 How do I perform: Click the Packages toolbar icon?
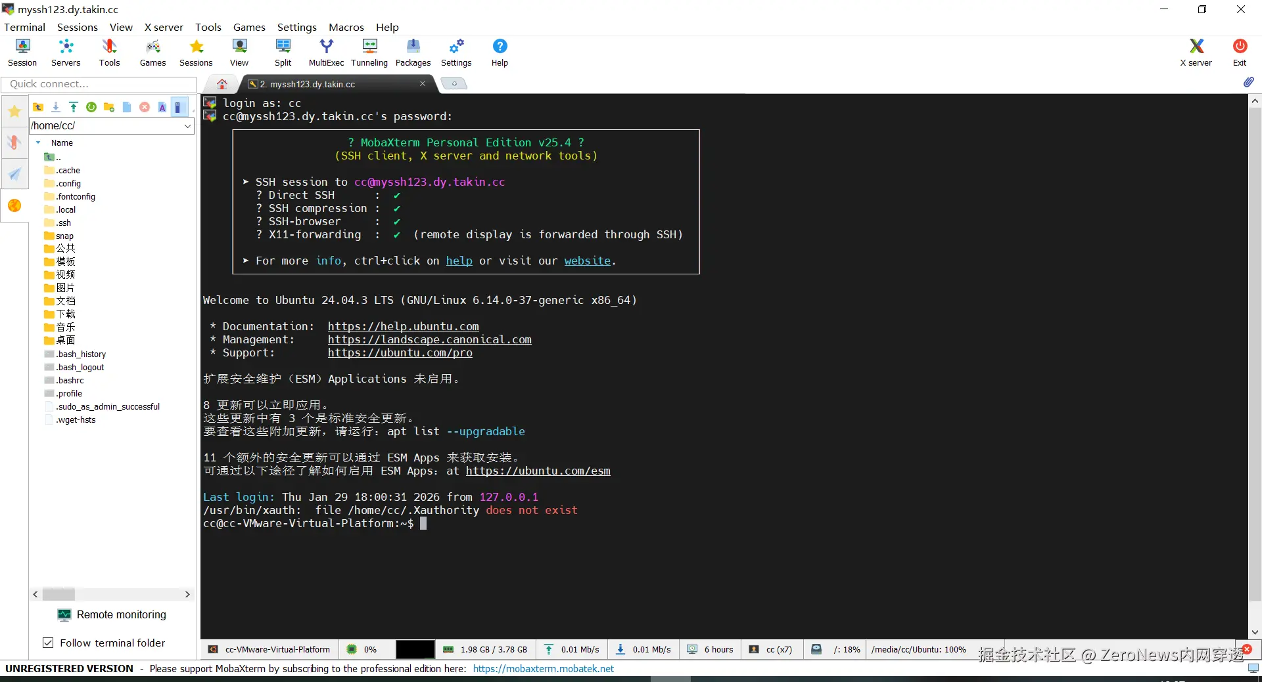(x=413, y=53)
